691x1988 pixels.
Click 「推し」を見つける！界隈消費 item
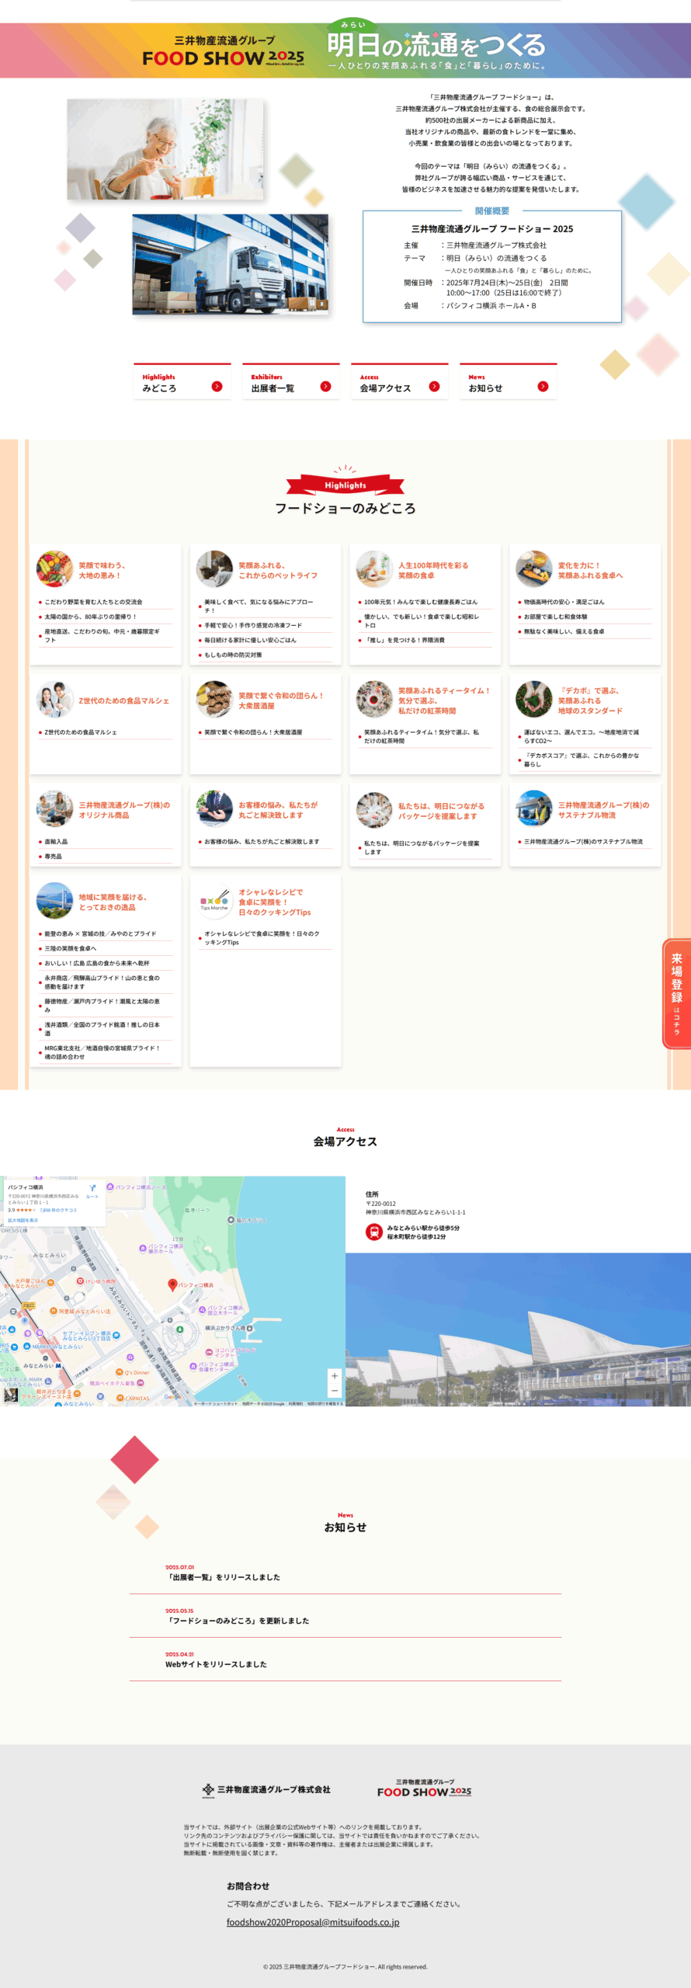pos(425,640)
